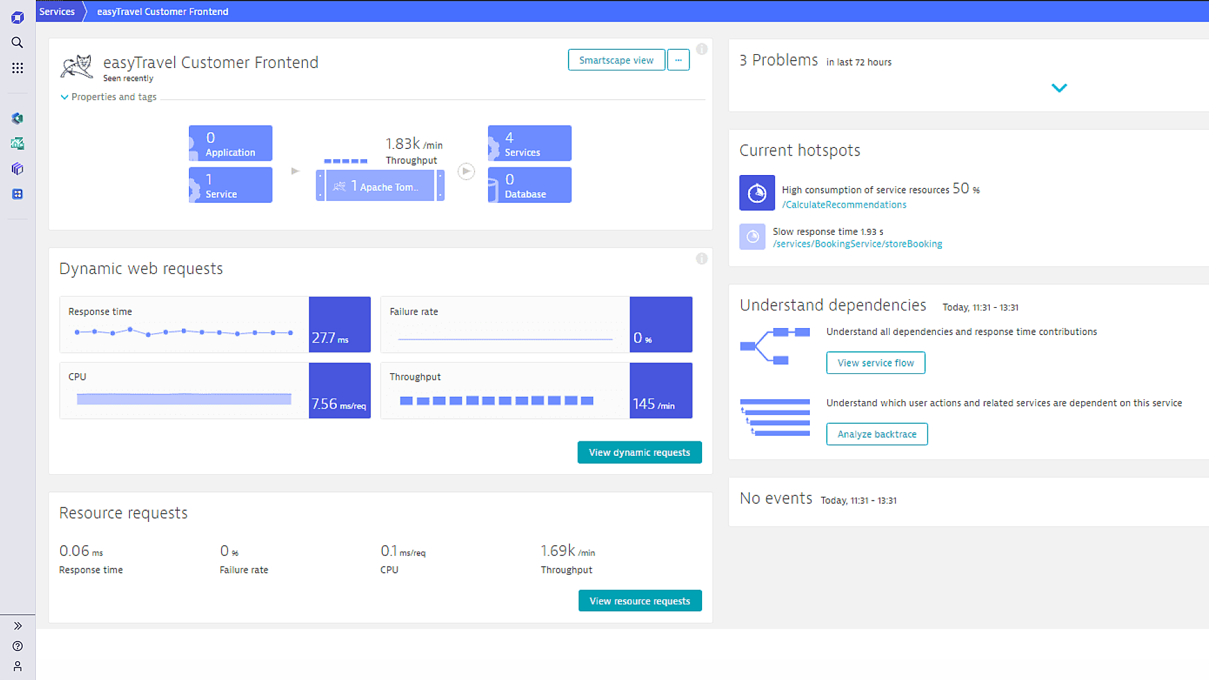The image size is (1209, 680).
Task: Open the Response time chart tile
Action: (215, 324)
